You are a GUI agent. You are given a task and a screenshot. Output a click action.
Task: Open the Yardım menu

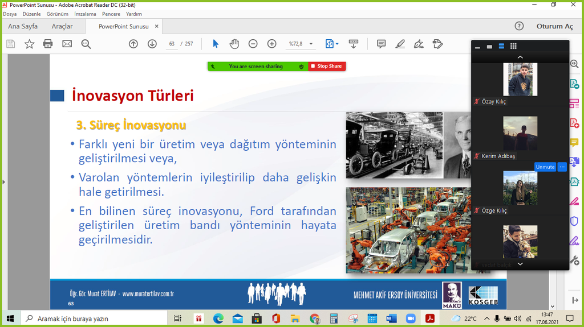click(x=133, y=14)
